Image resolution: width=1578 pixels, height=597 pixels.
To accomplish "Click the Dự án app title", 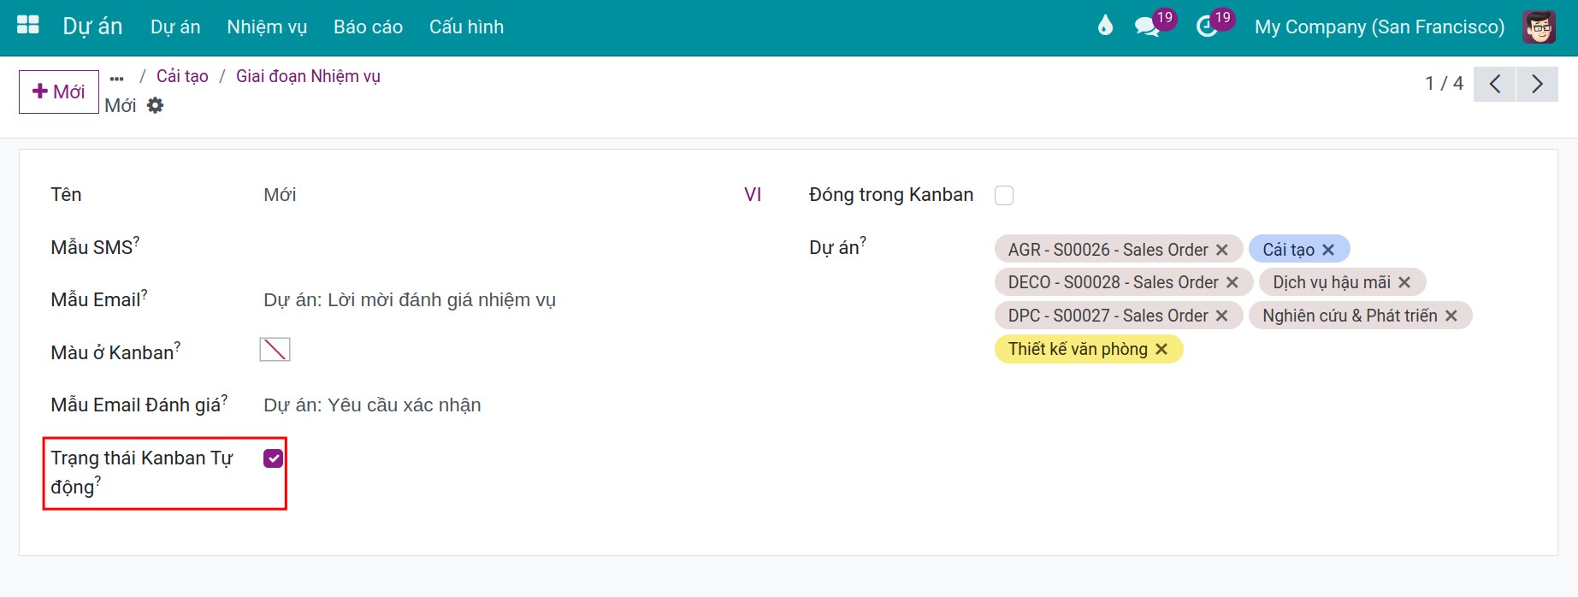I will tap(92, 27).
